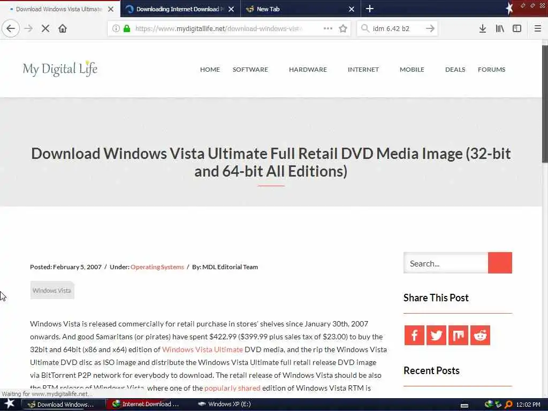Open the SOFTWARE menu
This screenshot has width=548, height=411.
click(250, 69)
